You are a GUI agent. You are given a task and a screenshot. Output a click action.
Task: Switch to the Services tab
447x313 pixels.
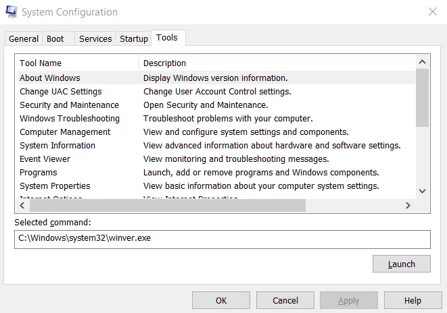(x=95, y=38)
